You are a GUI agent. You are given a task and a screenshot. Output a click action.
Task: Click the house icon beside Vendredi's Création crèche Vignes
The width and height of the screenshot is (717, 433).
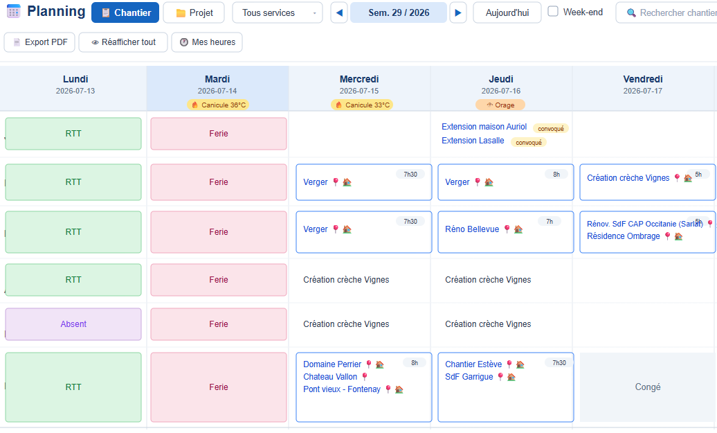688,178
